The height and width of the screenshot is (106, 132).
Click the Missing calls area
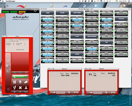click(x=20, y=49)
